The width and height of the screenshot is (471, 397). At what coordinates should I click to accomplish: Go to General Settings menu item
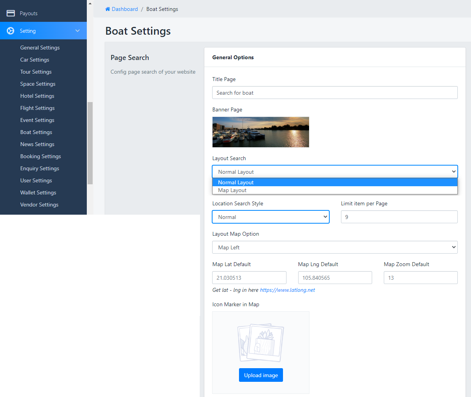tap(40, 48)
